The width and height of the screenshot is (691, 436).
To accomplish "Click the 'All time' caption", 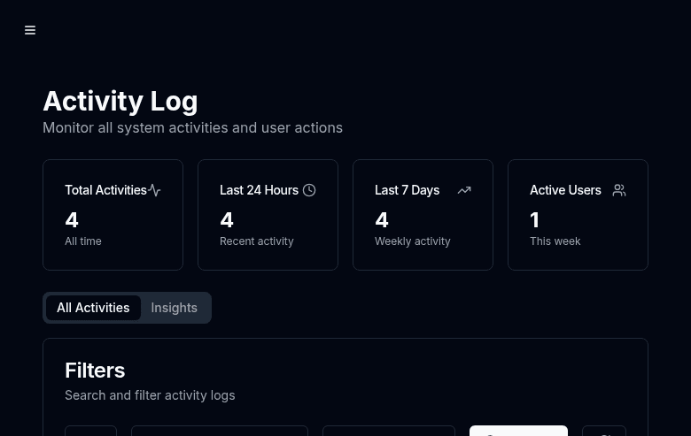I will (83, 241).
